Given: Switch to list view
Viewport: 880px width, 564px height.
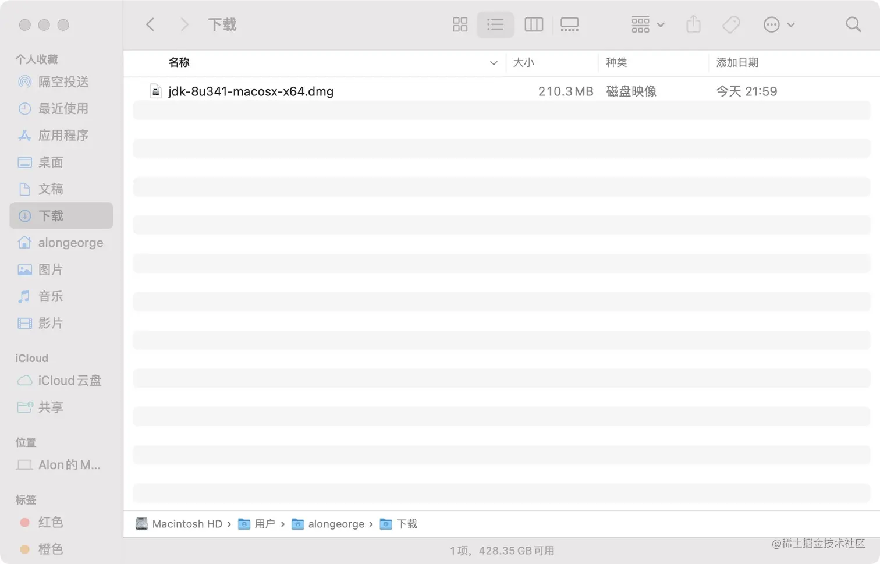Looking at the screenshot, I should pyautogui.click(x=495, y=24).
